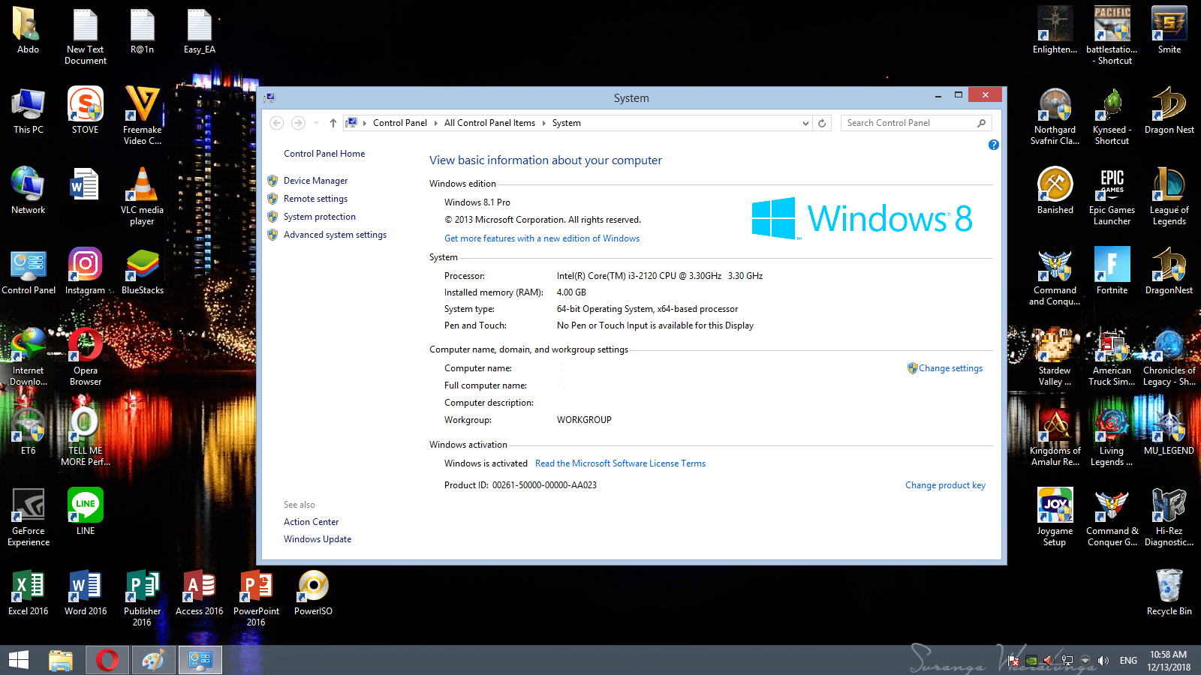Select the BlueStacks desktop icon
This screenshot has height=675, width=1201.
point(143,271)
